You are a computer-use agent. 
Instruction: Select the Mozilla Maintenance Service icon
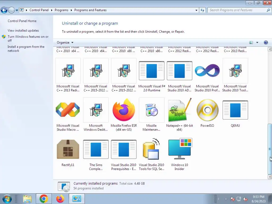pyautogui.click(x=151, y=110)
